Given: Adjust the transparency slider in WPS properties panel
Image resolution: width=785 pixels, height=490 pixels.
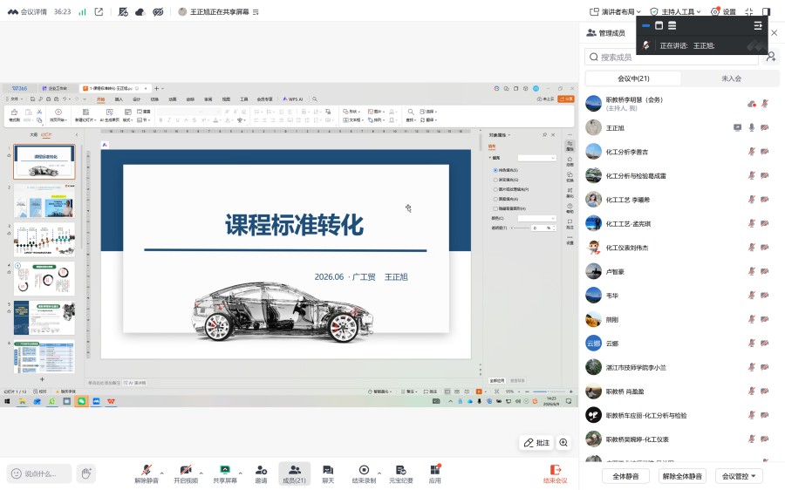Looking at the screenshot, I should pyautogui.click(x=520, y=228).
